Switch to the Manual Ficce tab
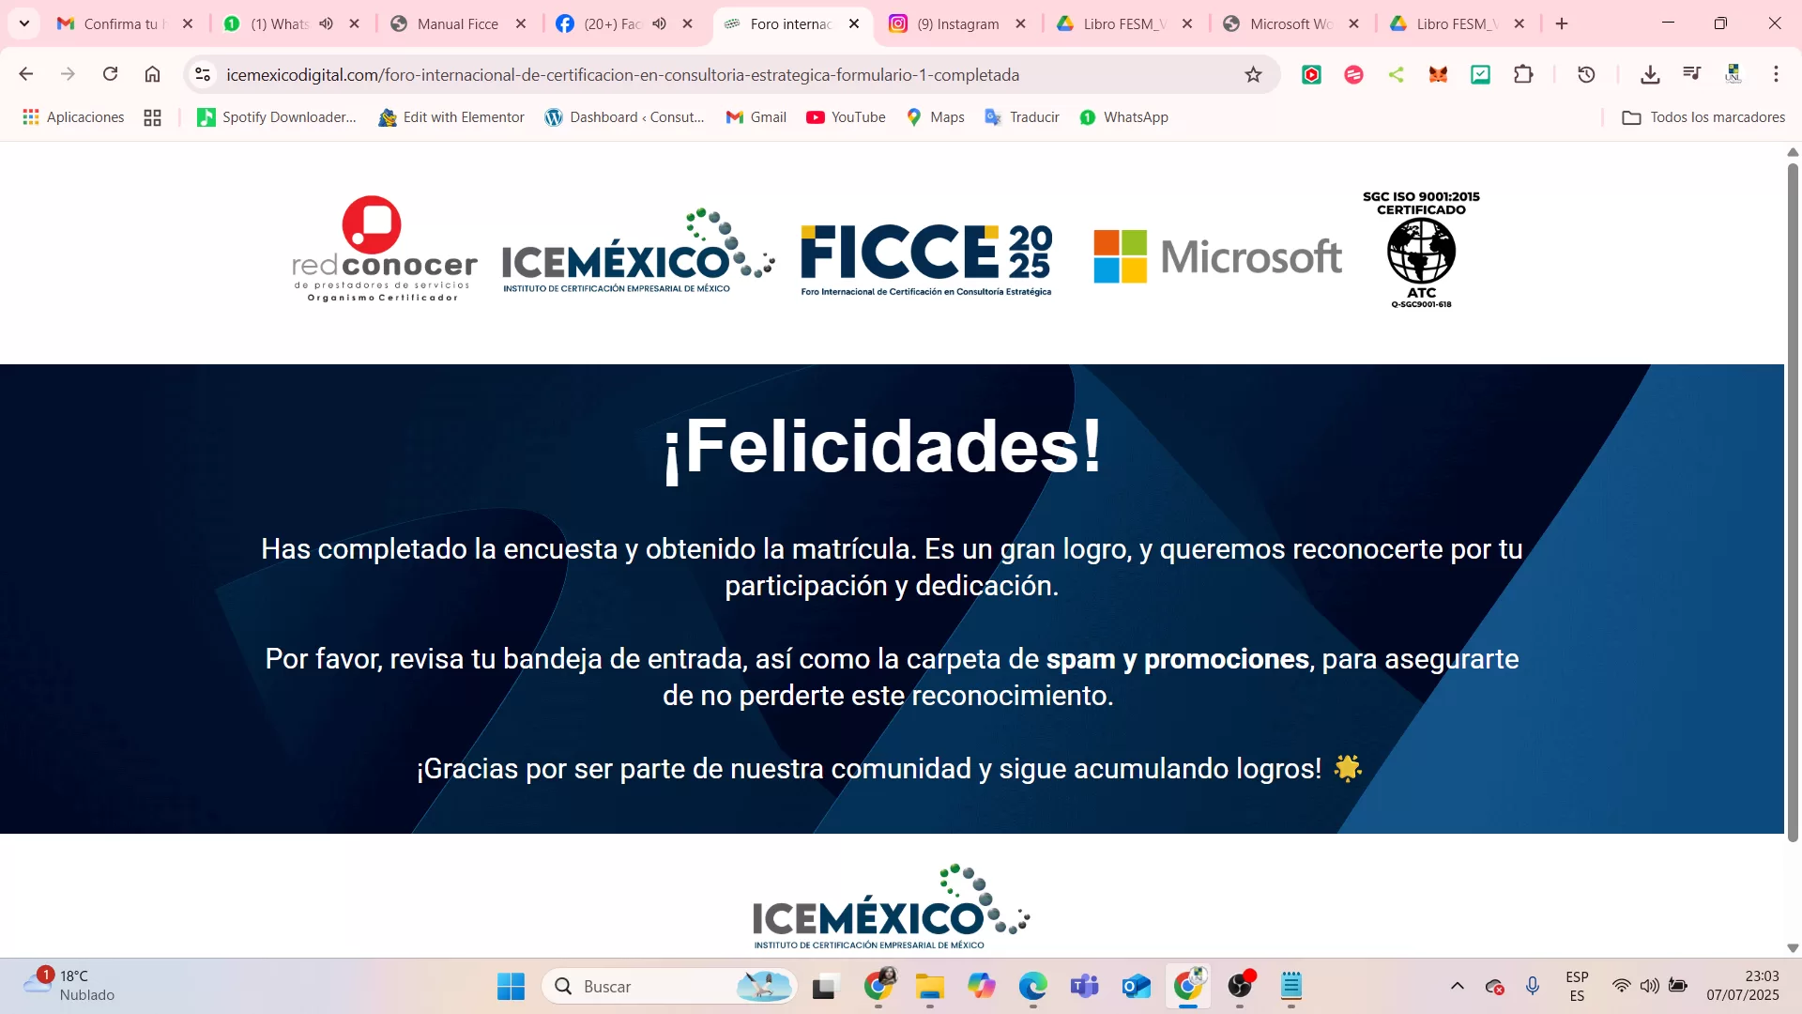 457,24
